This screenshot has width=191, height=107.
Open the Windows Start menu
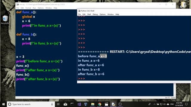3,104
